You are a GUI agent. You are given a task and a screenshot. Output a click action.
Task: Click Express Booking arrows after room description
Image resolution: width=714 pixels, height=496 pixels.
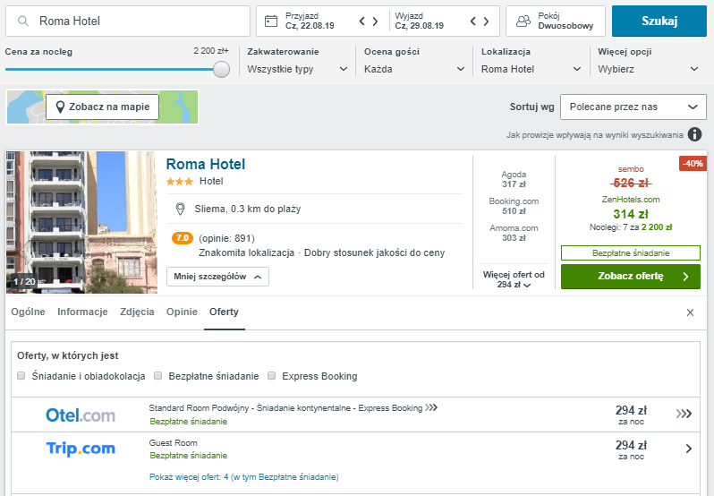tap(431, 407)
